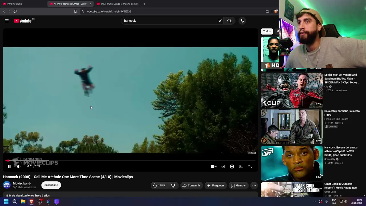366x206 pixels.
Task: Open the Preguntar AI button
Action: coord(215,185)
